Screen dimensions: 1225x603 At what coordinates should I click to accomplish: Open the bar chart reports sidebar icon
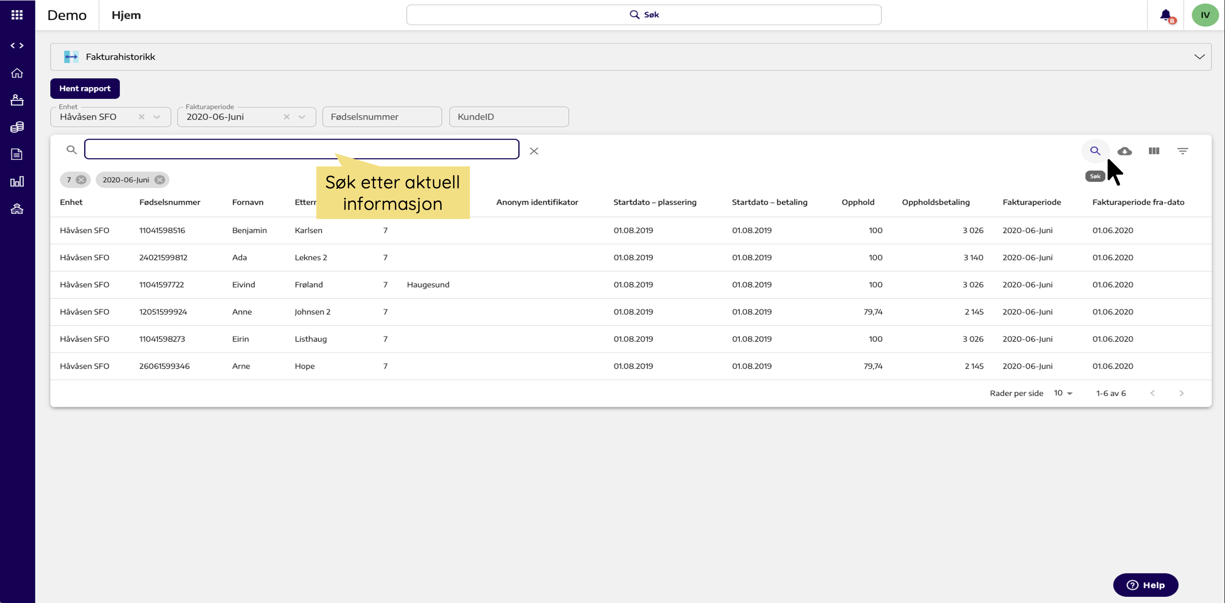point(17,181)
